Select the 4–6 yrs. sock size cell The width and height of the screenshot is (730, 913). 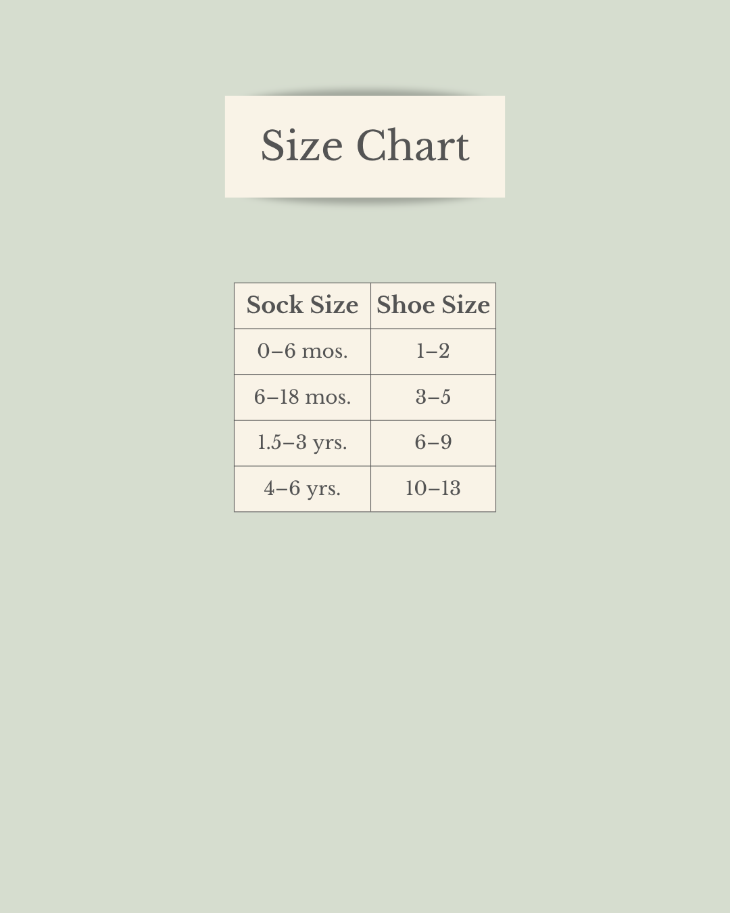302,488
